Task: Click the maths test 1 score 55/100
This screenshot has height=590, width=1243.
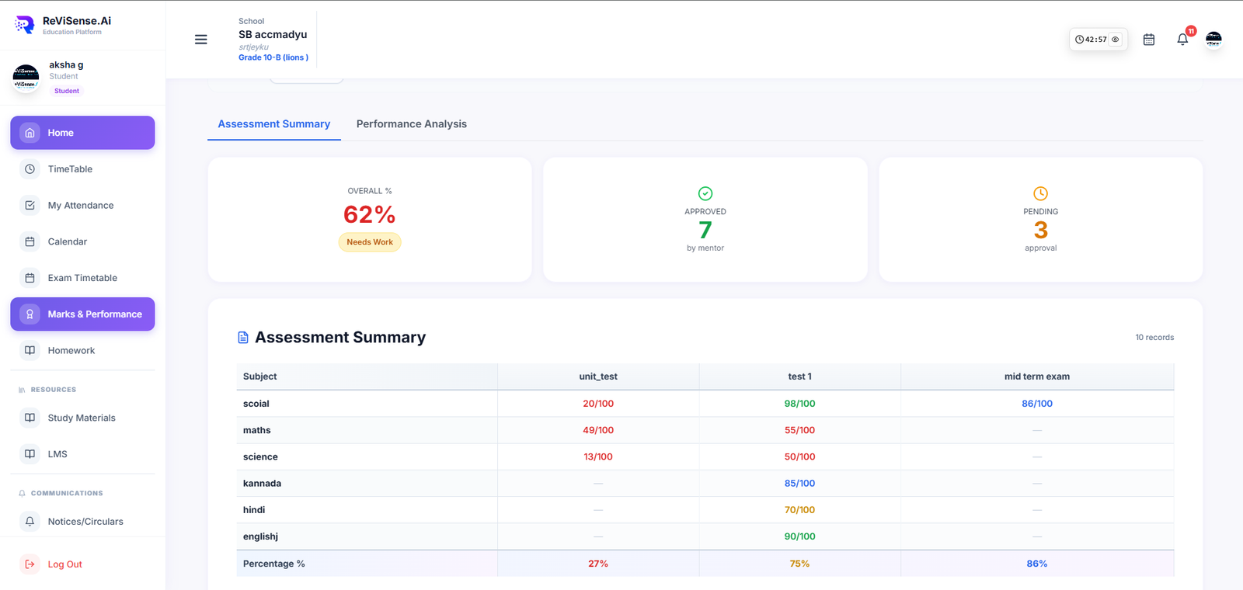Action: [799, 430]
